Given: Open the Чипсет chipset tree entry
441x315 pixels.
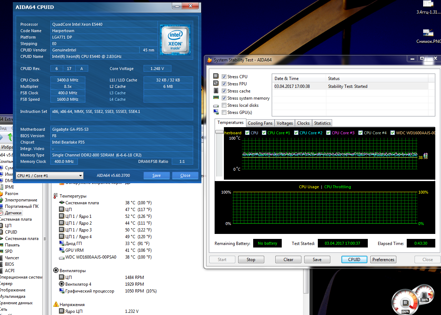Looking at the screenshot, I should 12,258.
